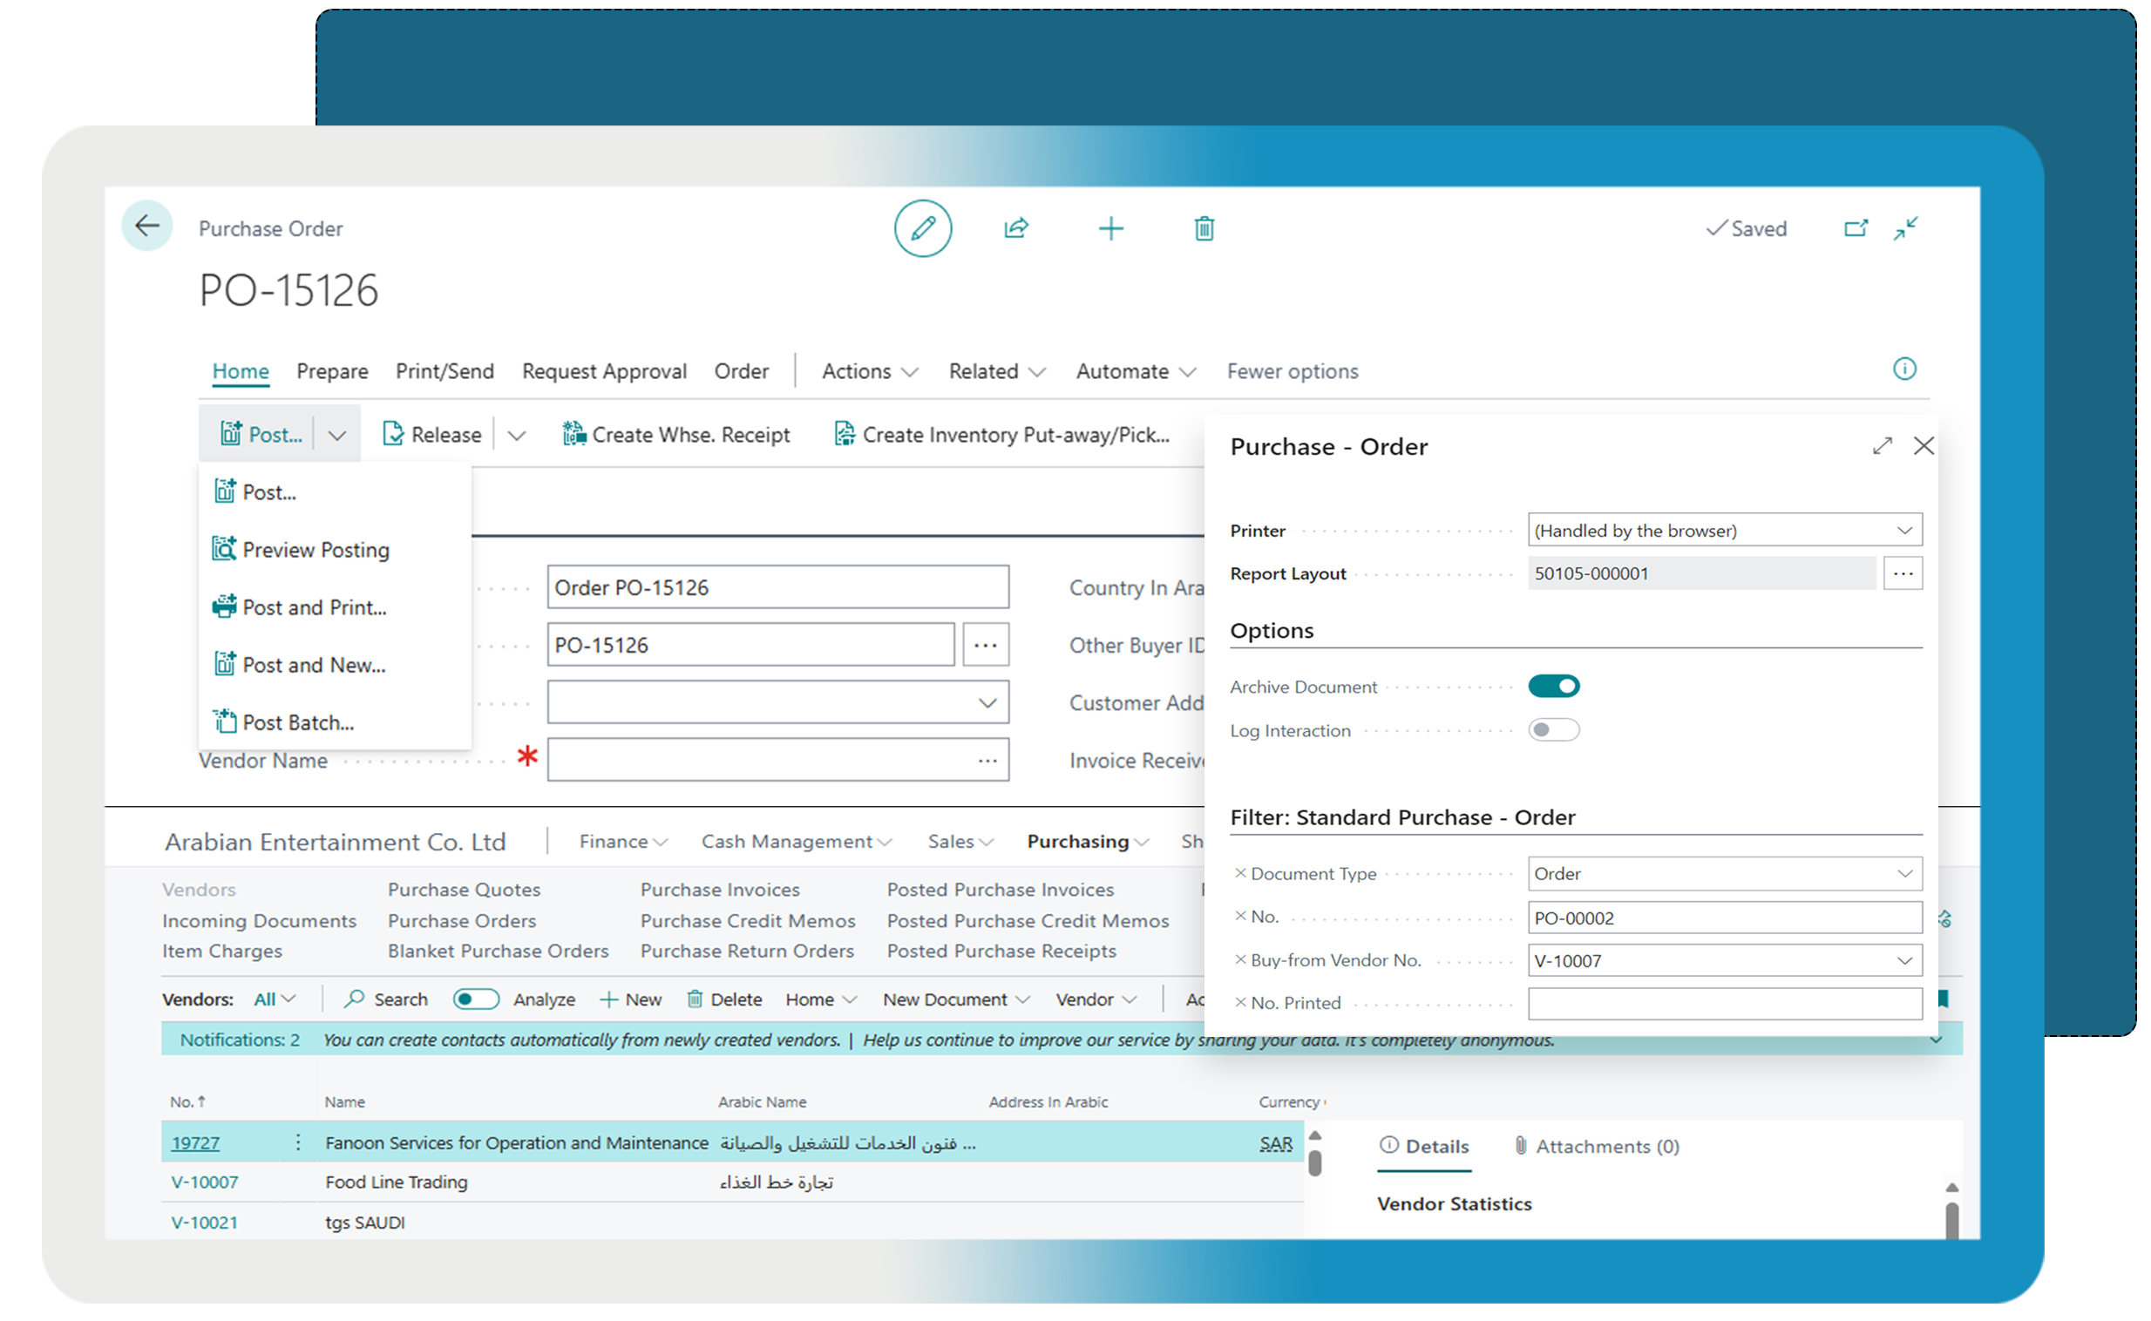Click the info circle icon
The width and height of the screenshot is (2151, 1321).
[x=1903, y=369]
